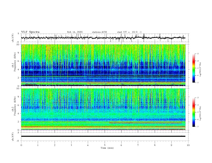Click the time axis "8" tick label
Viewport: 212px width, 163px height.
coord(155,145)
